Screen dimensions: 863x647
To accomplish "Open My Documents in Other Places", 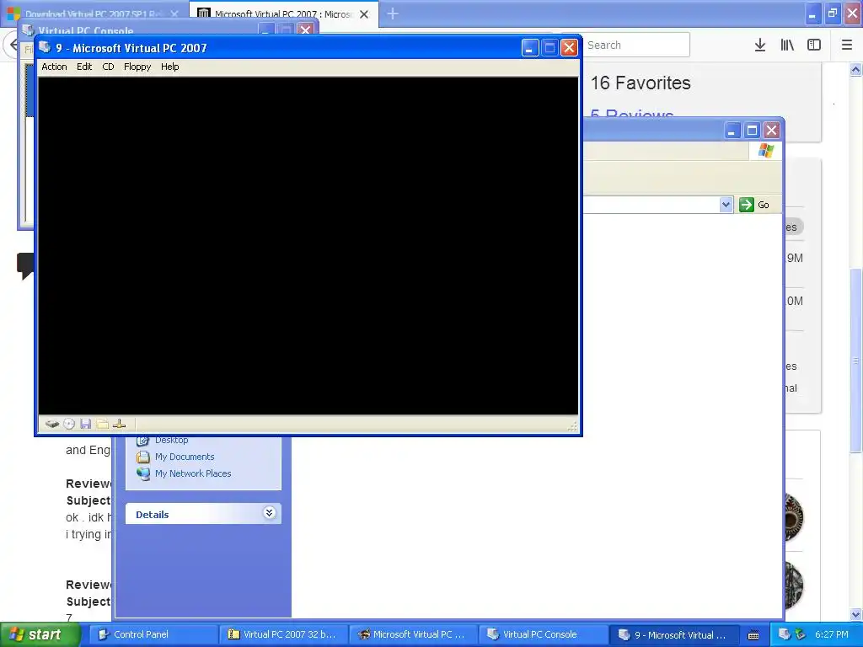I will pyautogui.click(x=185, y=457).
